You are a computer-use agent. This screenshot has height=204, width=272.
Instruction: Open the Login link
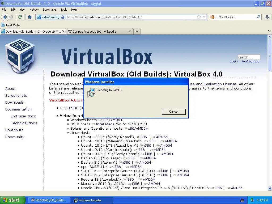pyautogui.click(x=233, y=62)
